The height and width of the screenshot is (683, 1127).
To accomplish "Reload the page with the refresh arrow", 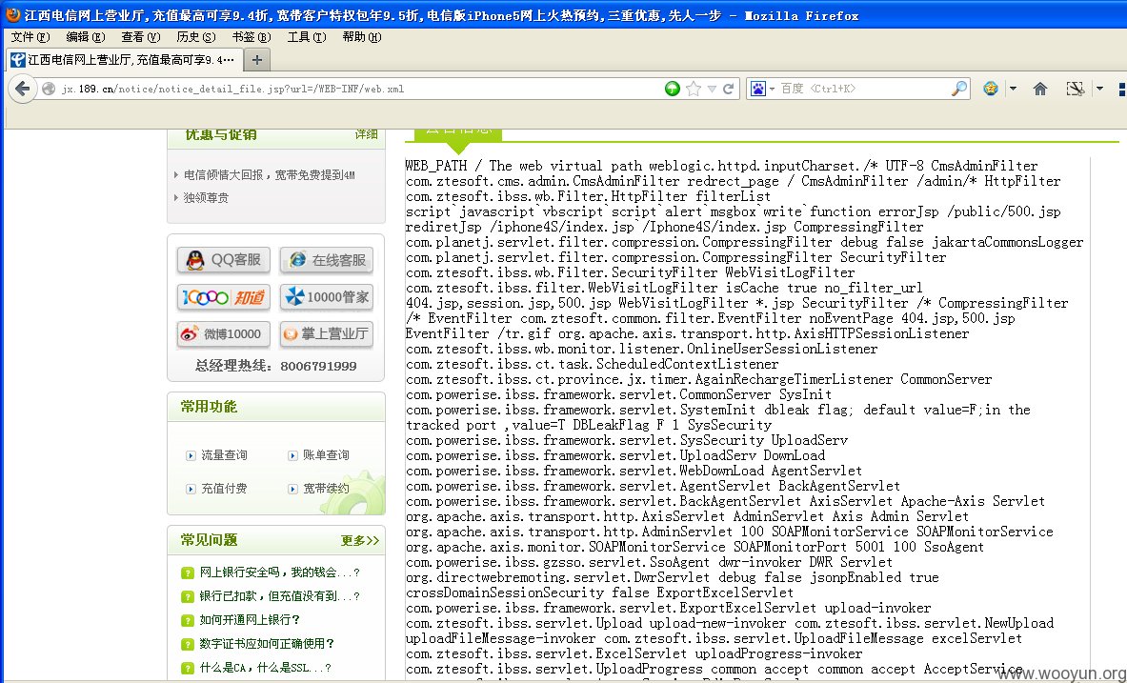I will 728,89.
